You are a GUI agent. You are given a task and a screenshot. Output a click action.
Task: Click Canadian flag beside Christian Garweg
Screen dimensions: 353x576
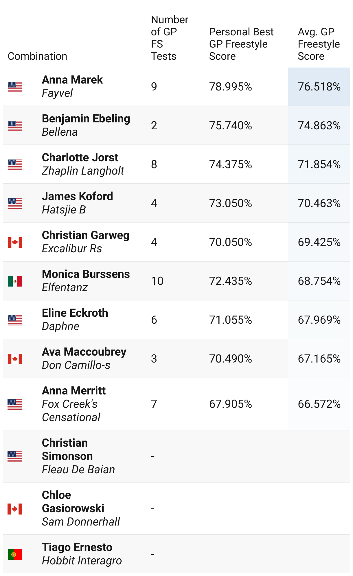(x=15, y=242)
